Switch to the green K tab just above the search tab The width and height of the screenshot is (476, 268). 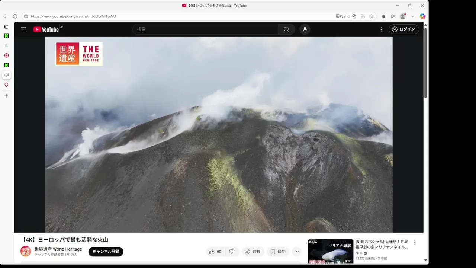6,36
